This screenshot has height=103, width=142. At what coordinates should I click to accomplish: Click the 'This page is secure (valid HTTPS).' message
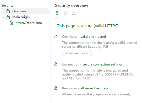[88, 26]
